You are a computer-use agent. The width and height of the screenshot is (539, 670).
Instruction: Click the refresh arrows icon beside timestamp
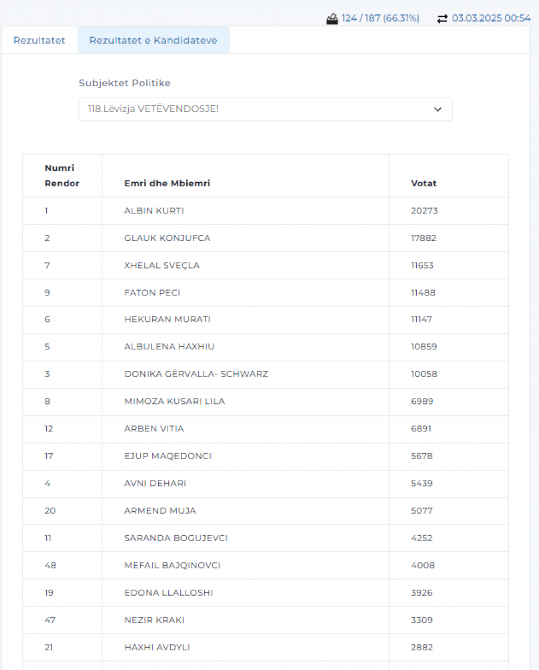point(442,19)
